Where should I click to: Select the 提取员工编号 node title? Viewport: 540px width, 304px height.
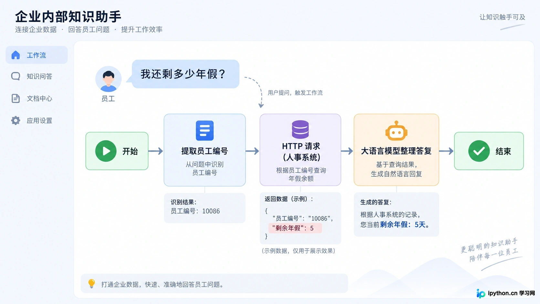coord(205,151)
